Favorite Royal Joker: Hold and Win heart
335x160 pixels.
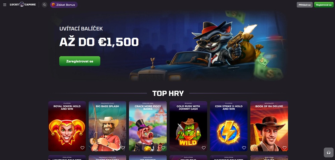click(82, 148)
